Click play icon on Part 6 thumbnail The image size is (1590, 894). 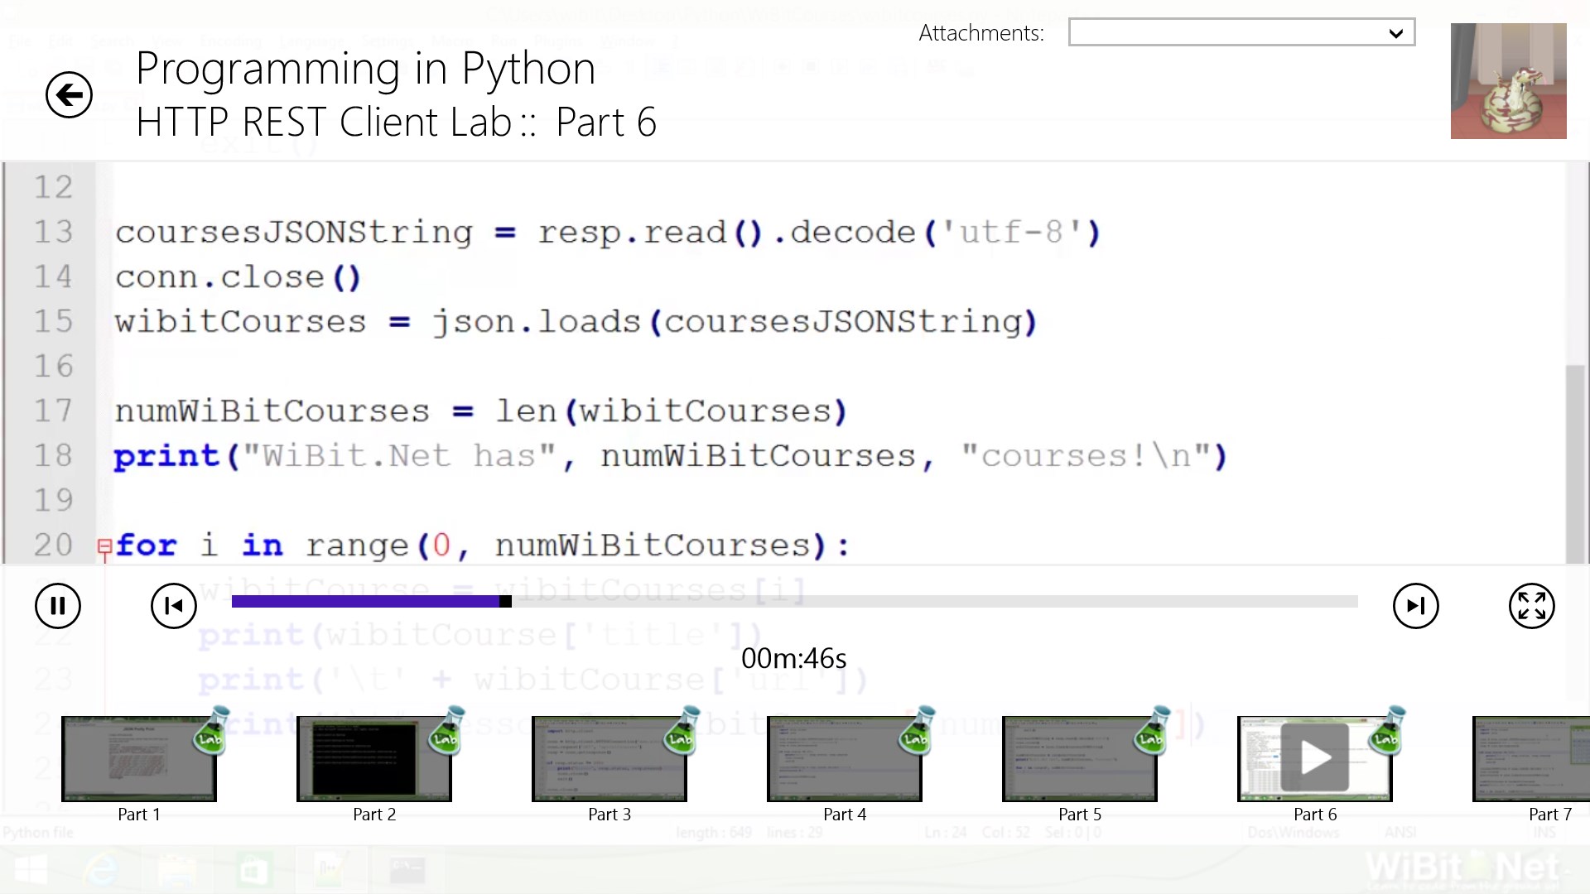[x=1315, y=757]
